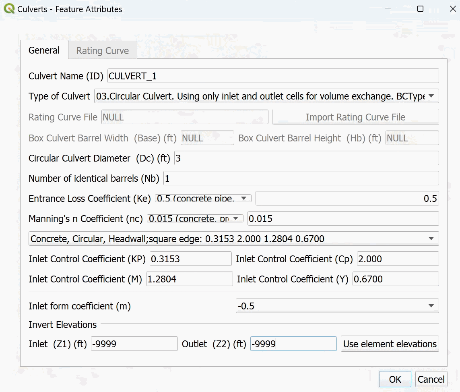This screenshot has height=392, width=460.
Task: Select the General tab
Action: 44,50
